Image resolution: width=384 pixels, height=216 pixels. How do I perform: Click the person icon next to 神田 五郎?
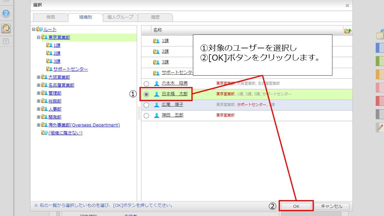(156, 115)
